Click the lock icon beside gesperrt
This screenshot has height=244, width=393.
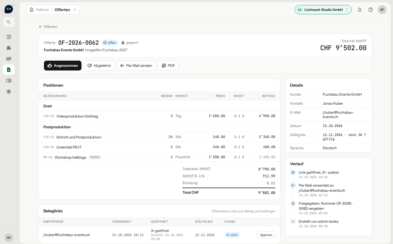coord(123,43)
